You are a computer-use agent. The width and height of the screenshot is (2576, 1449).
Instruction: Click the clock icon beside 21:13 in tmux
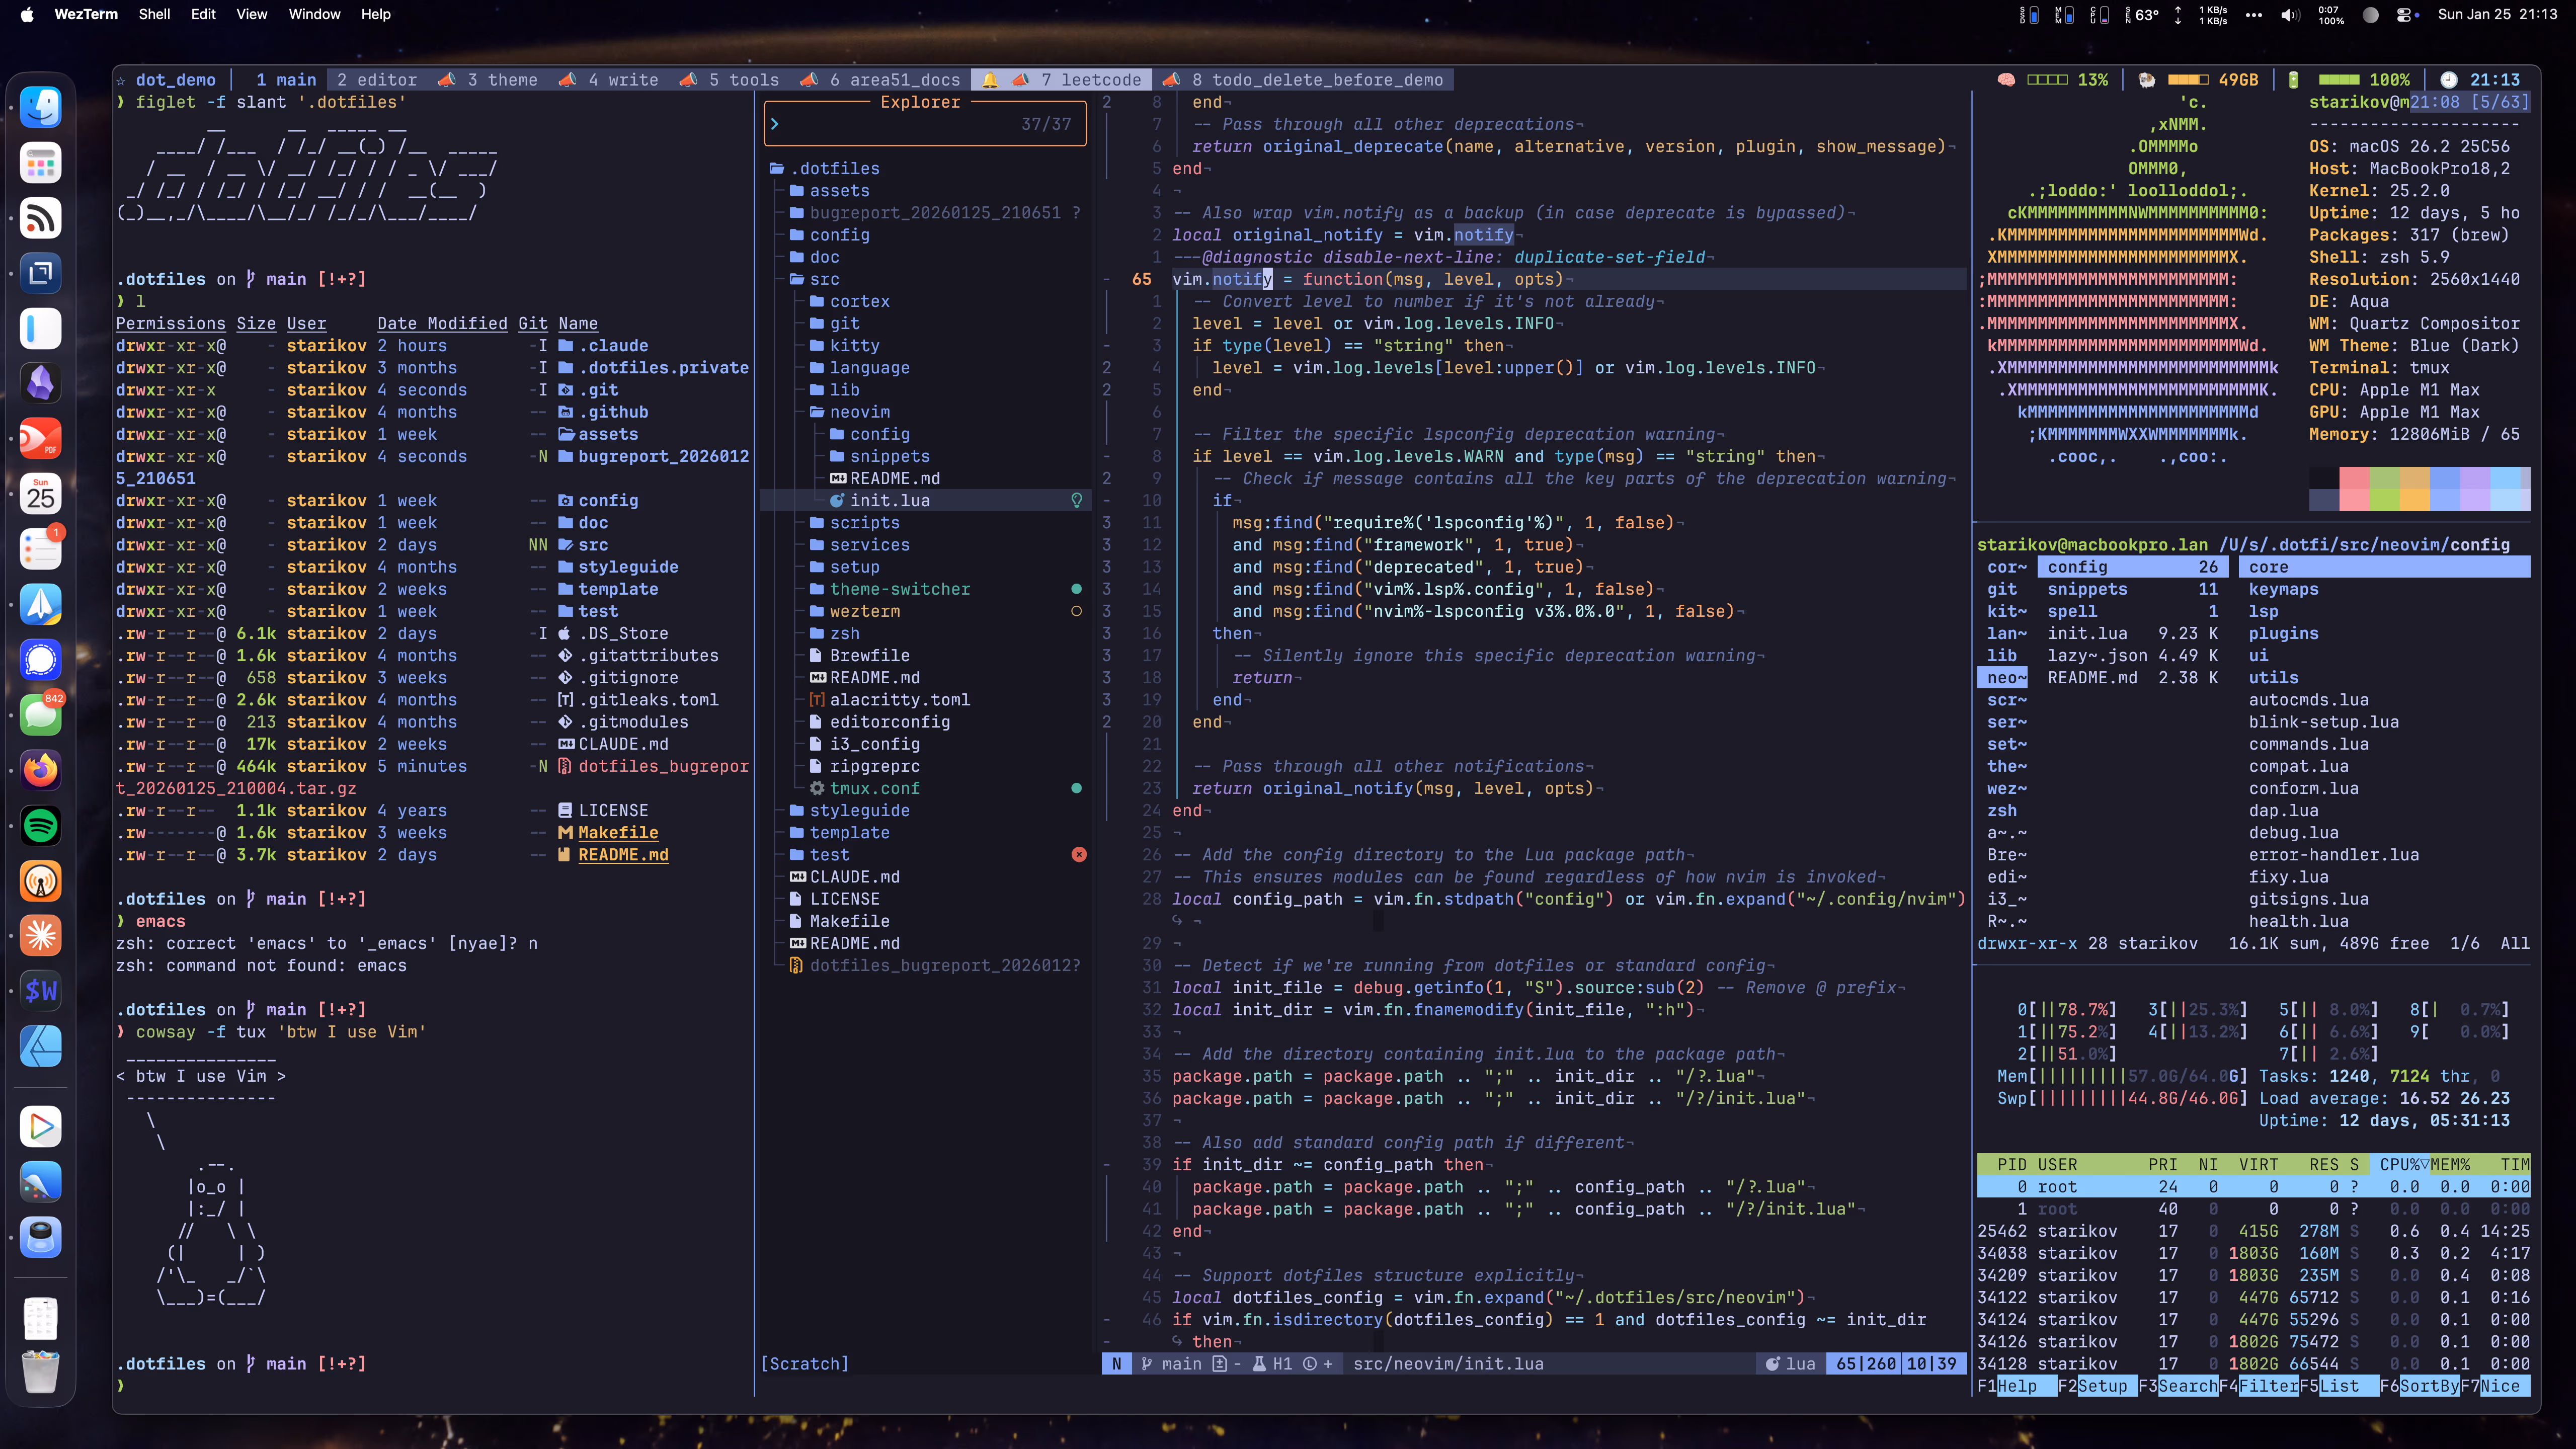point(2448,80)
